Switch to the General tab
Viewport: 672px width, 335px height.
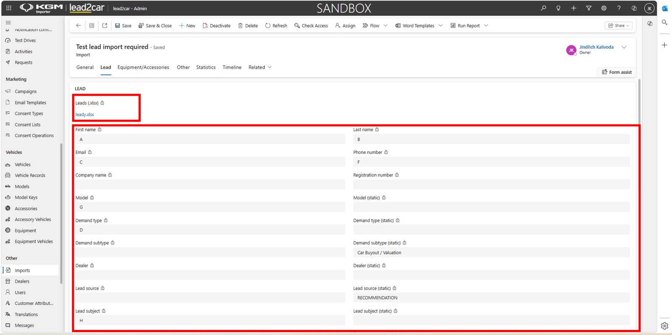[85, 67]
